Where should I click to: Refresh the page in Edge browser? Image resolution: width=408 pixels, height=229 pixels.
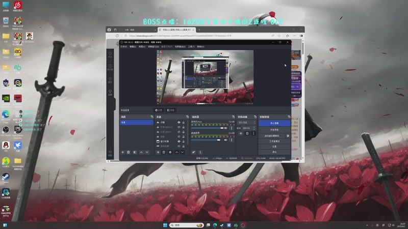pyautogui.click(x=117, y=36)
